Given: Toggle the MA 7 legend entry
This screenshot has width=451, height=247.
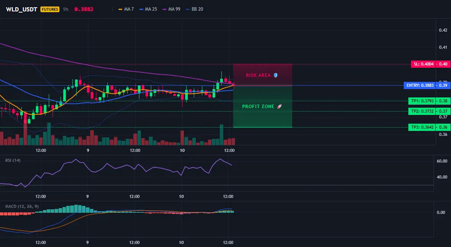Looking at the screenshot, I should click(126, 9).
